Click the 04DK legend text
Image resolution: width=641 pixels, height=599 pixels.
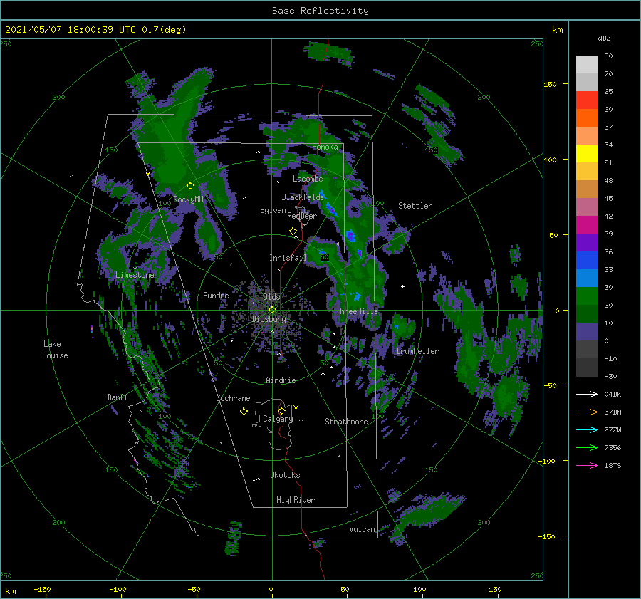coord(613,394)
